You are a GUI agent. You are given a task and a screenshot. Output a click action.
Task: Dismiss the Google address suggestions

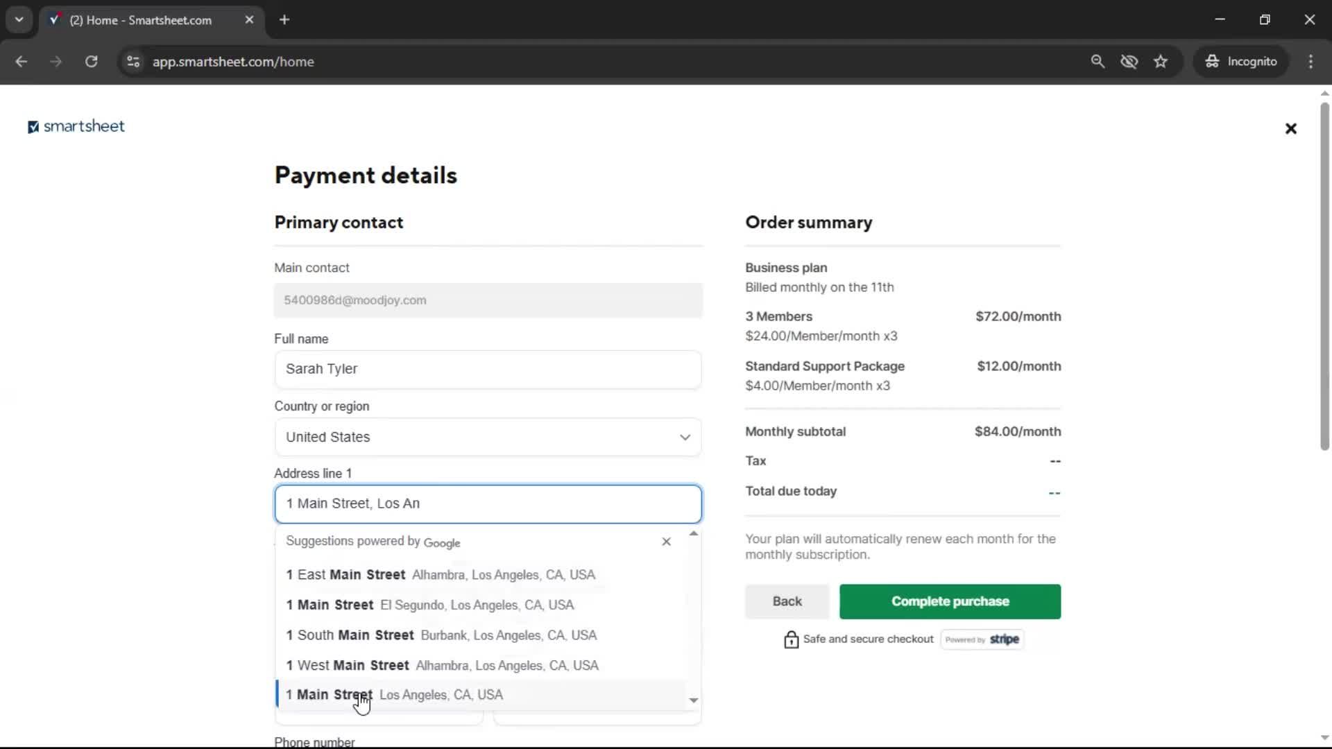pos(666,542)
